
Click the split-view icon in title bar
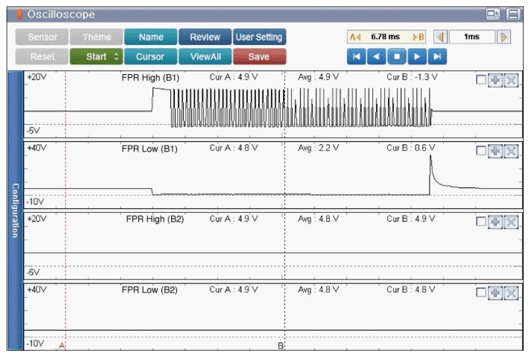(x=513, y=14)
